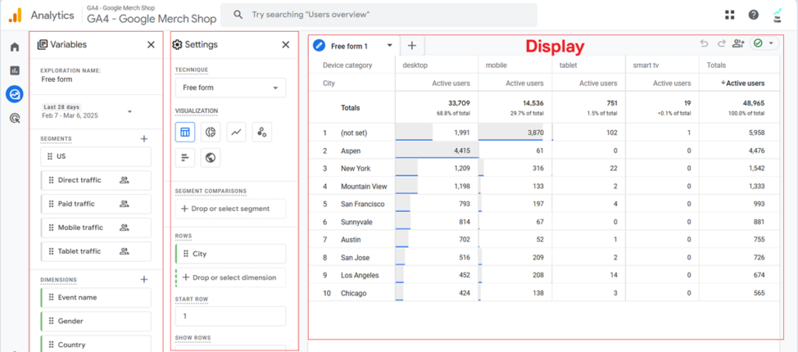Click the desktop column header
Screen dimensions: 798x352
415,65
